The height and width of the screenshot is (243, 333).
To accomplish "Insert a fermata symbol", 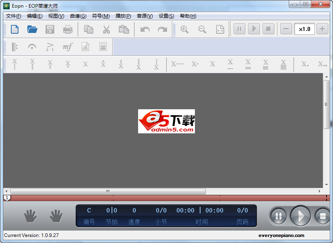I will coord(32,47).
